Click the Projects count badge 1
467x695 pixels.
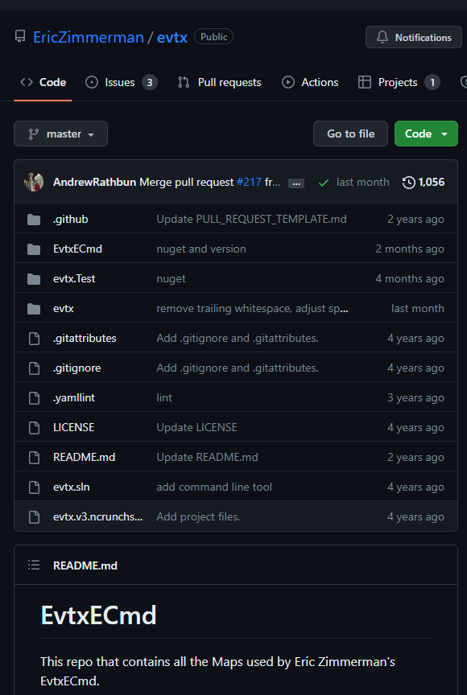pyautogui.click(x=432, y=82)
